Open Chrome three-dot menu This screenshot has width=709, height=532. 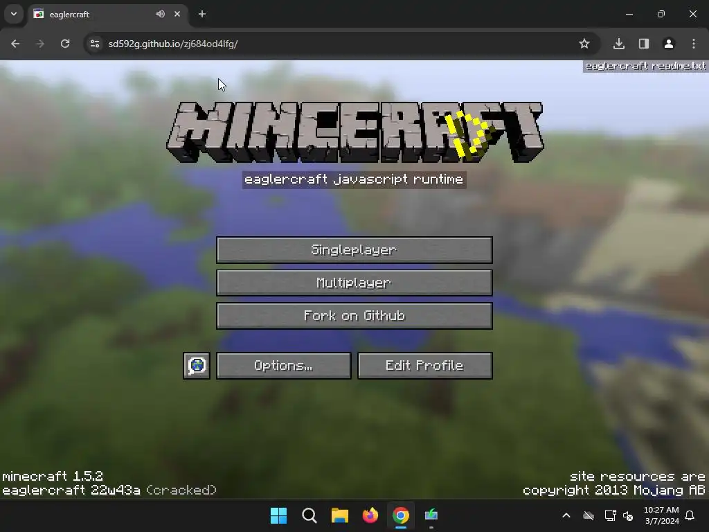[x=694, y=44]
